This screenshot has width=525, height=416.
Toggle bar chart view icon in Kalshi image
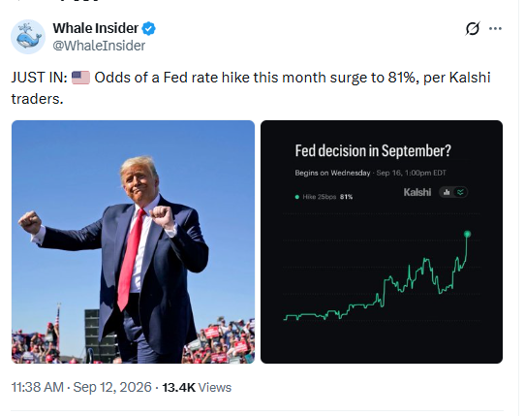click(x=447, y=192)
